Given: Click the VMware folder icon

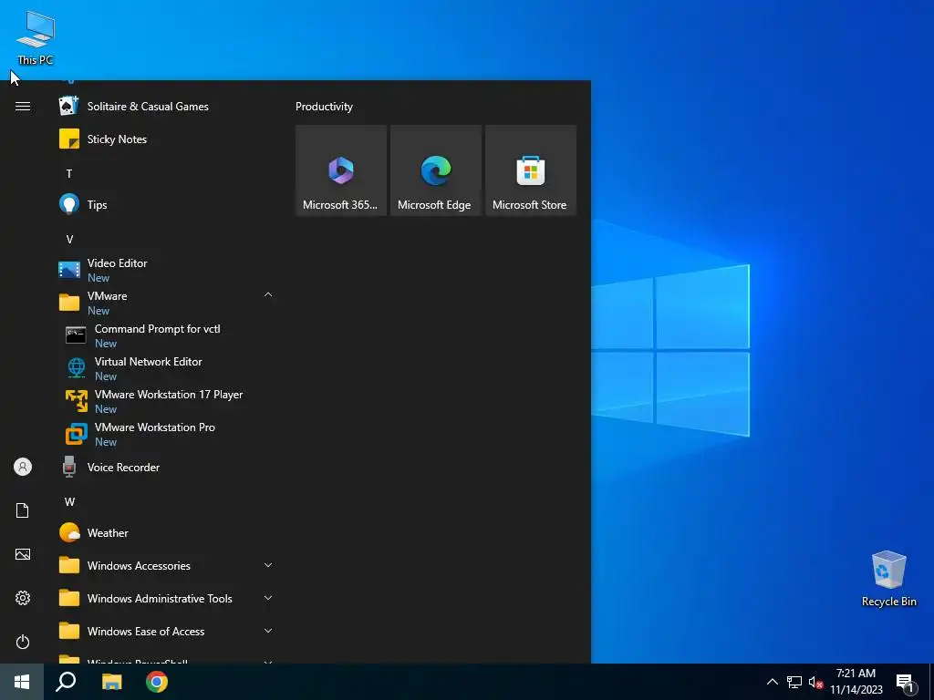Looking at the screenshot, I should coord(69,303).
